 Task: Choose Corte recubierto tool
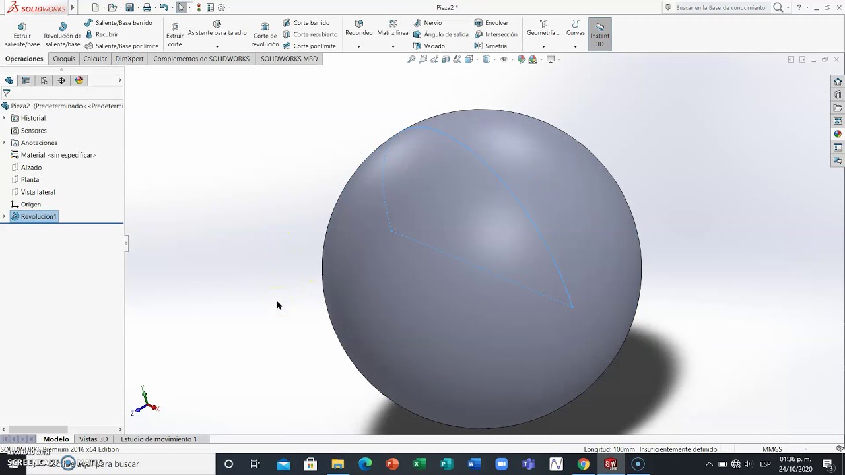pos(310,34)
